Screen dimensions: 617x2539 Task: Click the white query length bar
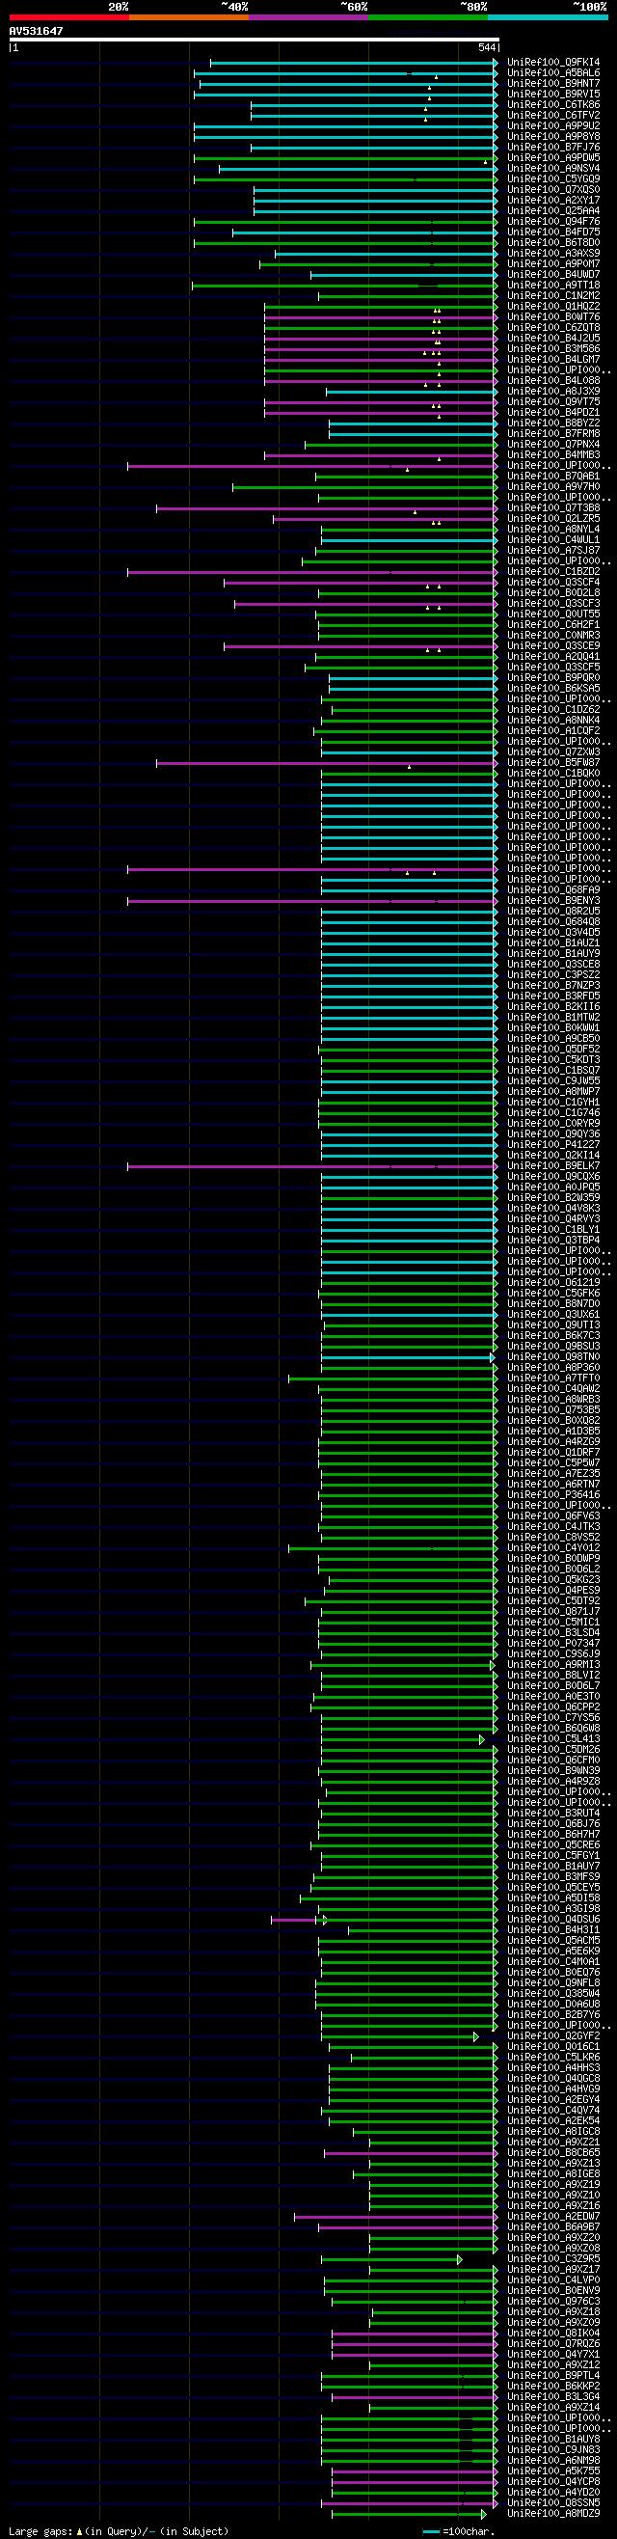tap(255, 40)
